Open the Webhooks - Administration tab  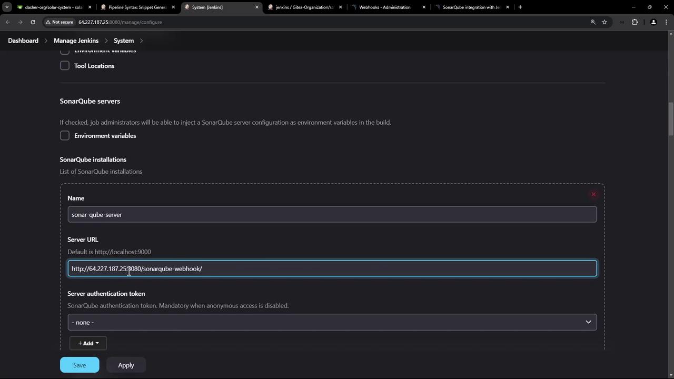(x=388, y=7)
